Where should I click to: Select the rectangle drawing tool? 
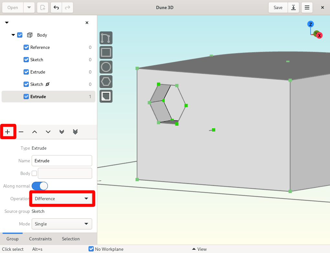pyautogui.click(x=106, y=52)
